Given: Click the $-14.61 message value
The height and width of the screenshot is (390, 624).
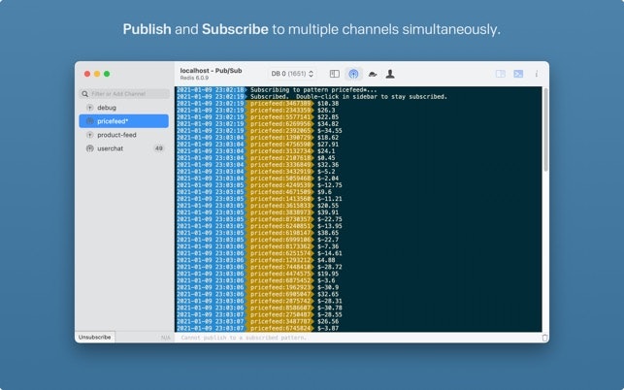Looking at the screenshot, I should click(x=330, y=253).
